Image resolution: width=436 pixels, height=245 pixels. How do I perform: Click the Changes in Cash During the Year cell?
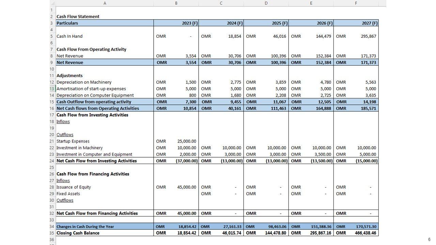click(85, 227)
